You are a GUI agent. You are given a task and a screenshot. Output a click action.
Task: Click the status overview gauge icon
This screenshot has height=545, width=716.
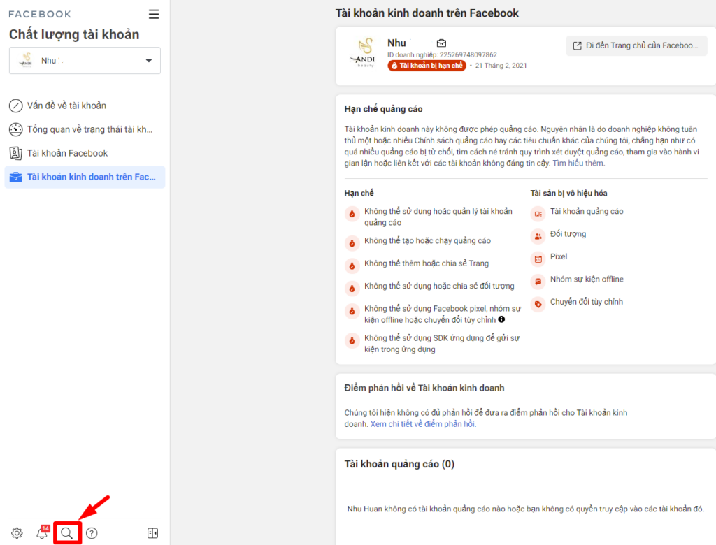16,130
